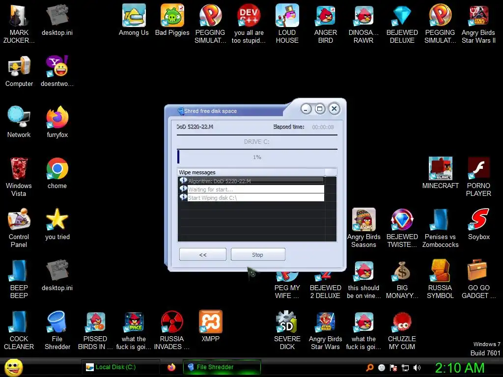Select the Penises vs Zombocks blue book icon
503x377 pixels.
tap(441, 228)
